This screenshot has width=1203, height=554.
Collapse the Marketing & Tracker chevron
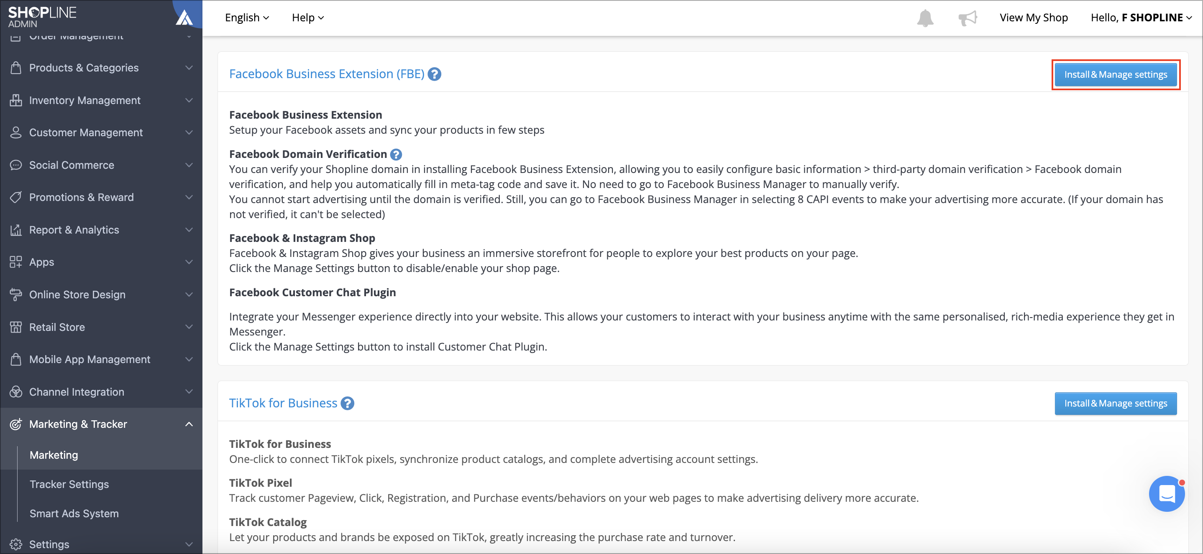[x=189, y=424]
